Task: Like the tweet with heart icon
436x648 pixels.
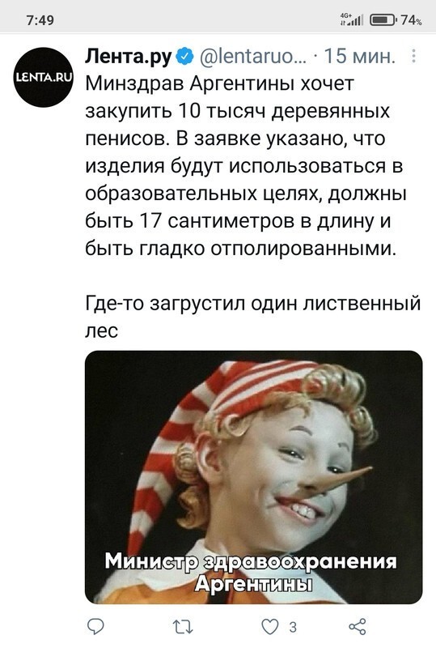Action: pos(270,627)
